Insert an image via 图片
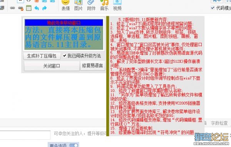231x147 pixels. (x=79, y=5)
